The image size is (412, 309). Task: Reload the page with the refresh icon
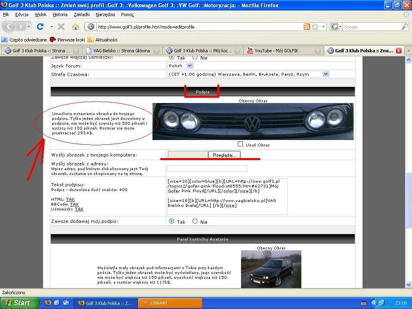coord(40,27)
